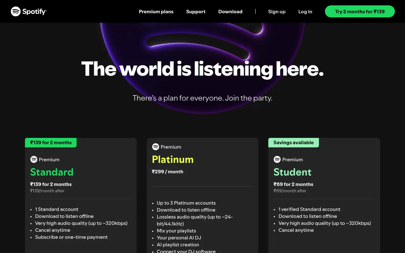Click 'The world is listening here.' headline
This screenshot has width=405, height=253.
click(202, 69)
